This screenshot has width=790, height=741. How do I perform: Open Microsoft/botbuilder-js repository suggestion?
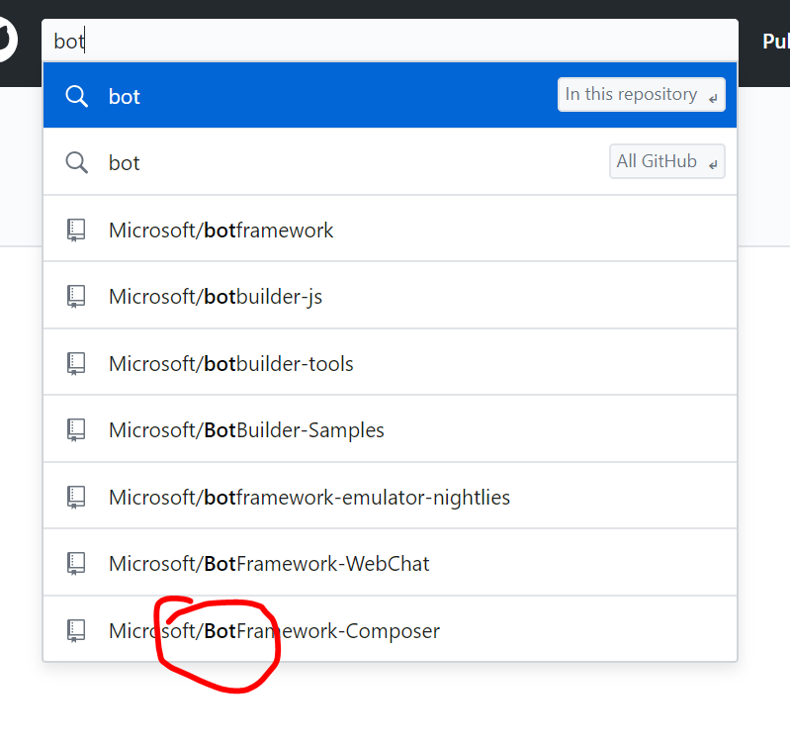(390, 296)
